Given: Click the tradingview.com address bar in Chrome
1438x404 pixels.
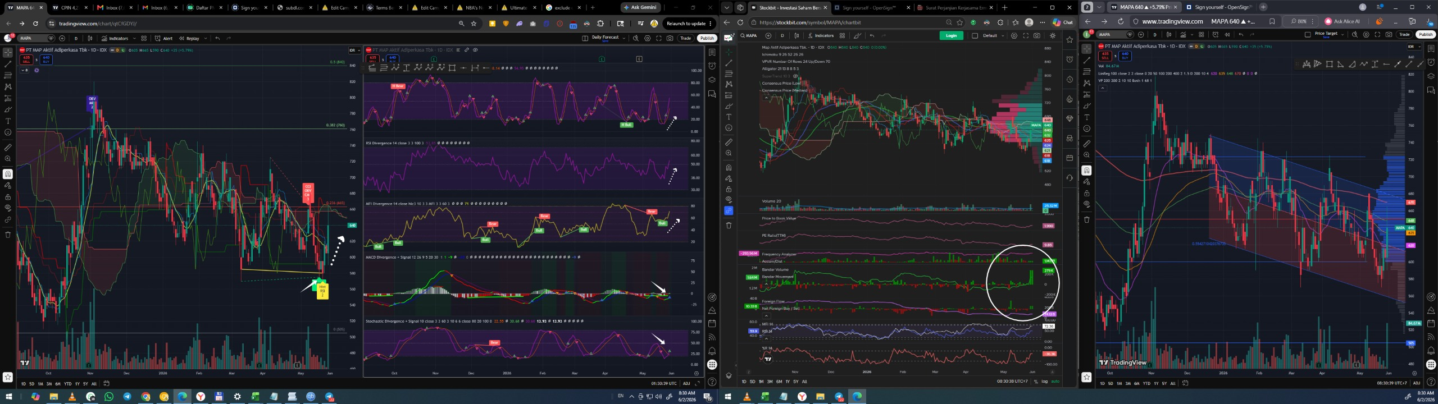Looking at the screenshot, I should [x=253, y=24].
